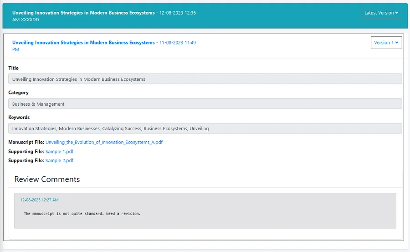The height and width of the screenshot is (252, 410).
Task: Click the review comment timestamp 12-08-2023 12:27 AM
Action: tap(40, 200)
